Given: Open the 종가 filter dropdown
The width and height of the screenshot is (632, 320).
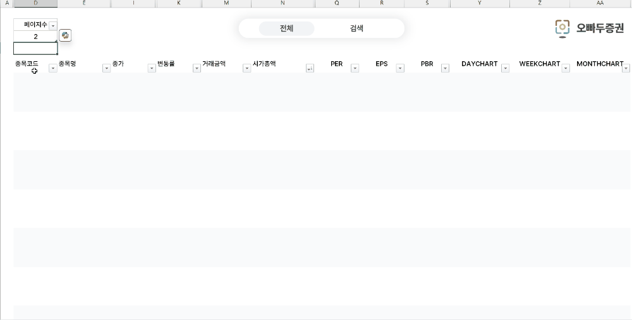Looking at the screenshot, I should click(152, 68).
